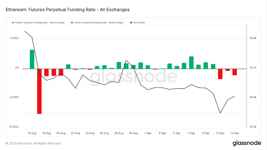Viewport: 267px width, 150px height.
Task: Click the 2023 Glassnode copyright text
Action: [x=33, y=143]
